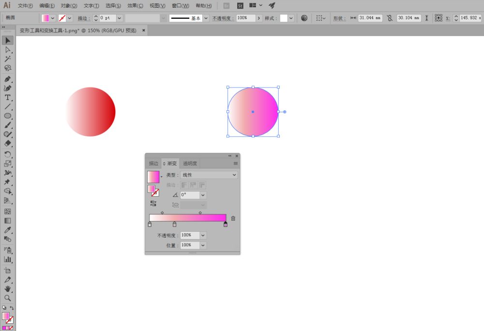The width and height of the screenshot is (484, 331).
Task: Reset to default fill and stroke
Action: (x=4, y=308)
